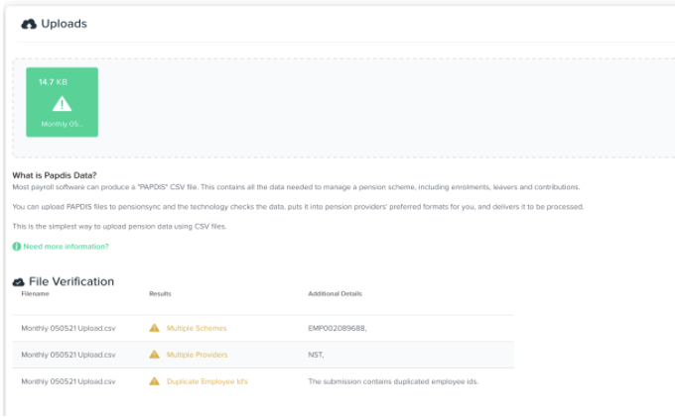The width and height of the screenshot is (677, 418).
Task: Select the filename in the Duplicate Employee Id's row
Action: click(x=68, y=381)
